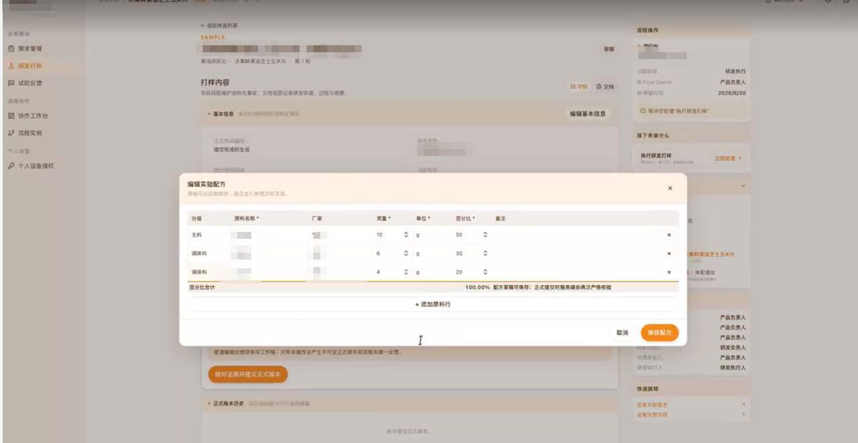This screenshot has height=443, width=858.
Task: Switch to the 文档 view tab
Action: pyautogui.click(x=605, y=86)
